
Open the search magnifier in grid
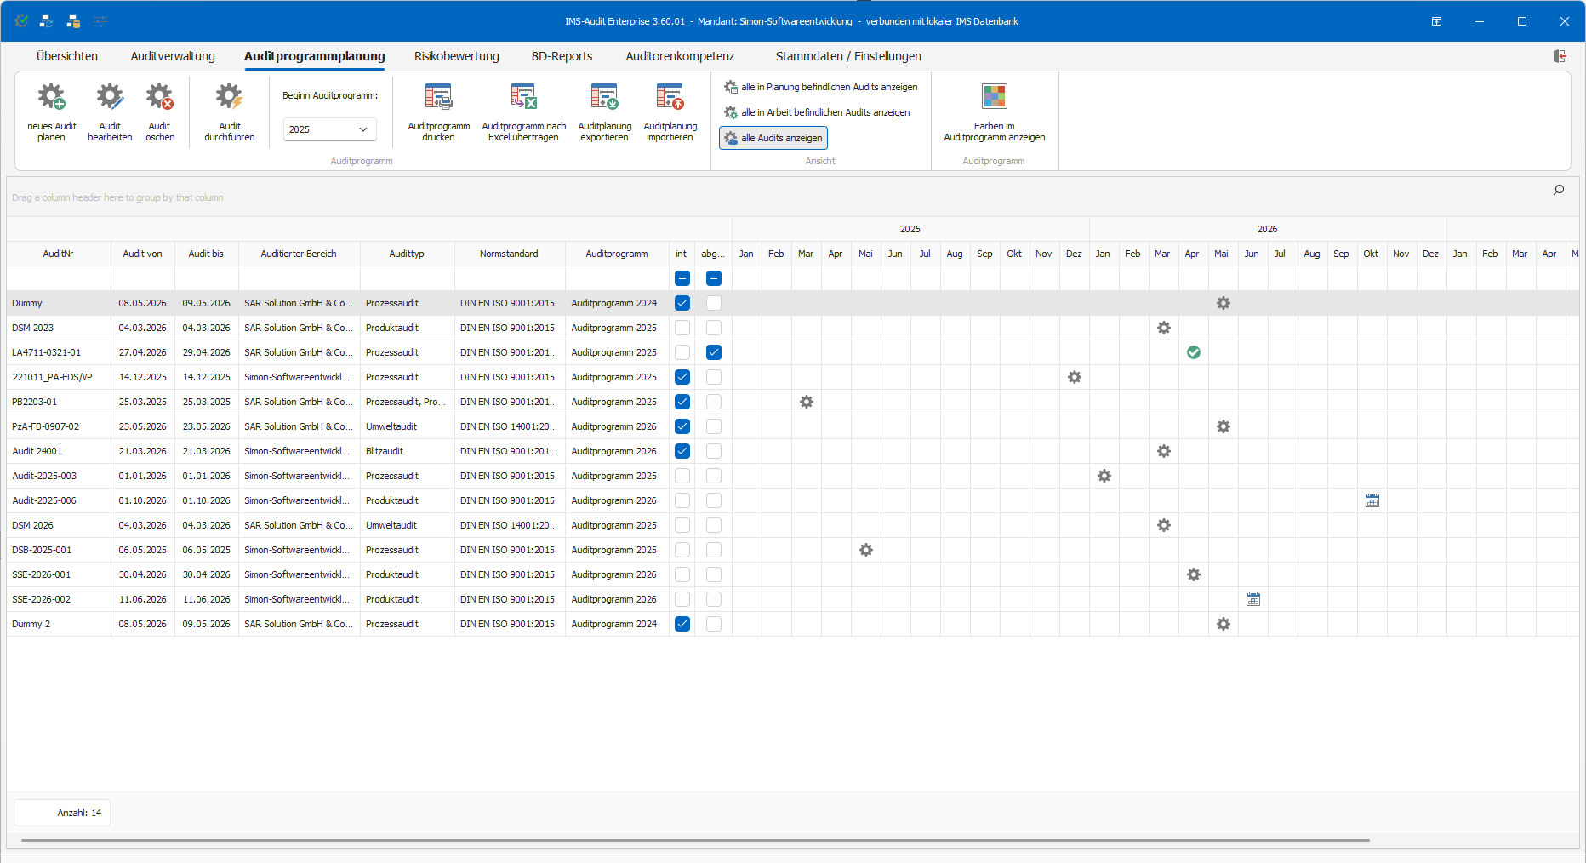point(1559,190)
